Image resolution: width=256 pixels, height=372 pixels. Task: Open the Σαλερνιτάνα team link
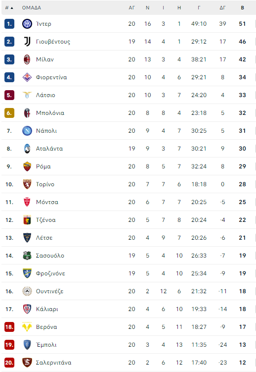54,363
